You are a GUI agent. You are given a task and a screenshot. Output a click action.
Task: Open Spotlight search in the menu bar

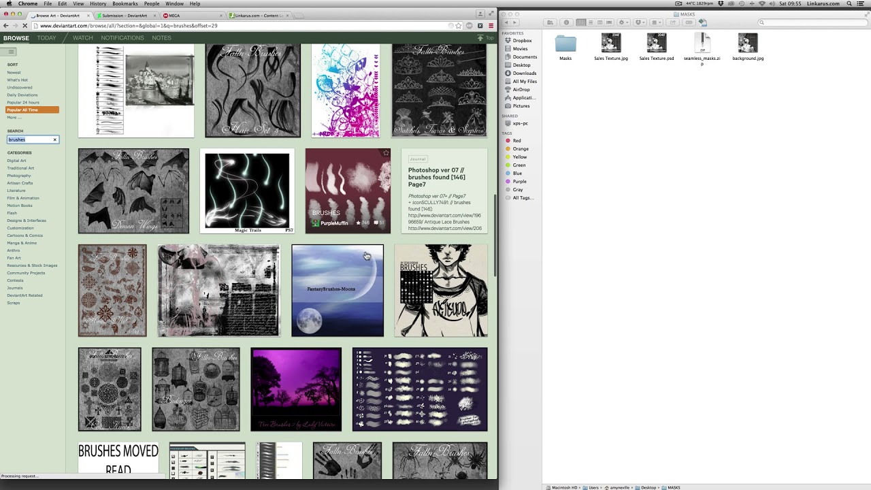(x=849, y=3)
